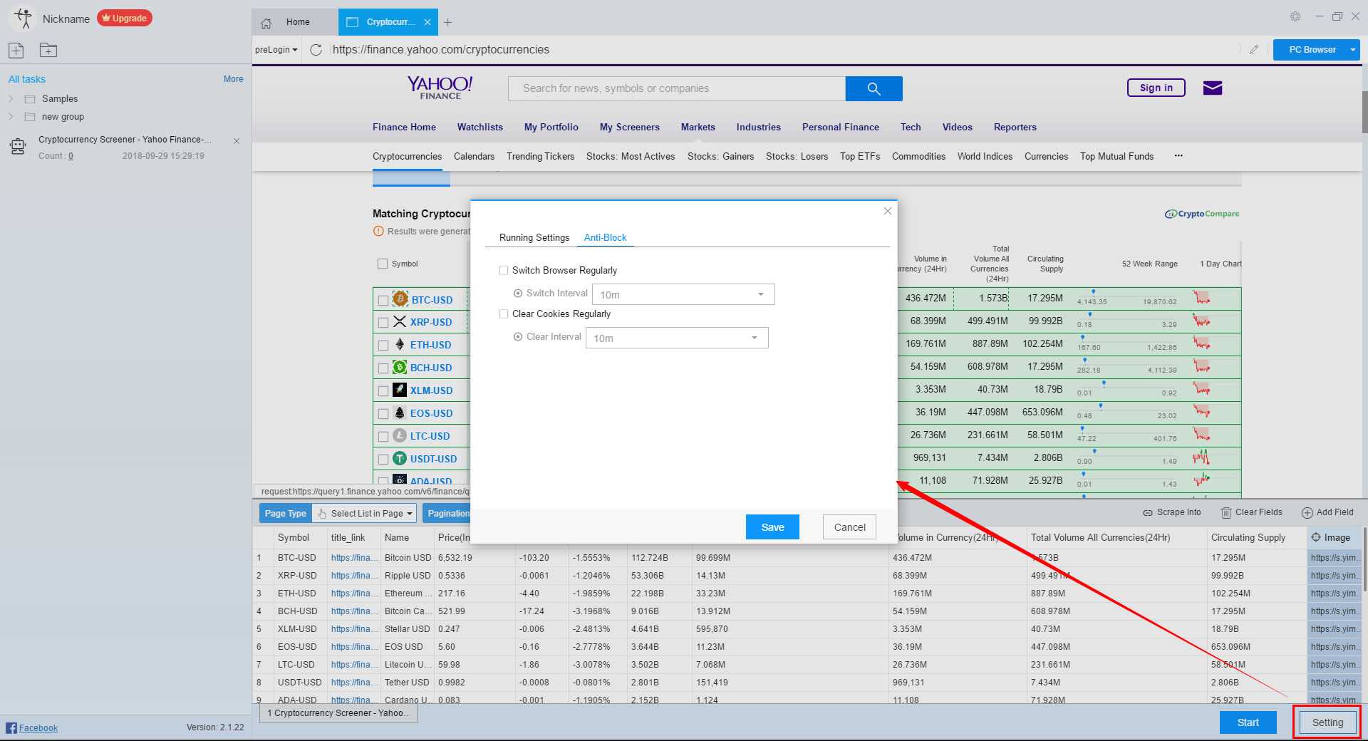Open the application settings gear icon
The width and height of the screenshot is (1368, 741).
pyautogui.click(x=1295, y=16)
